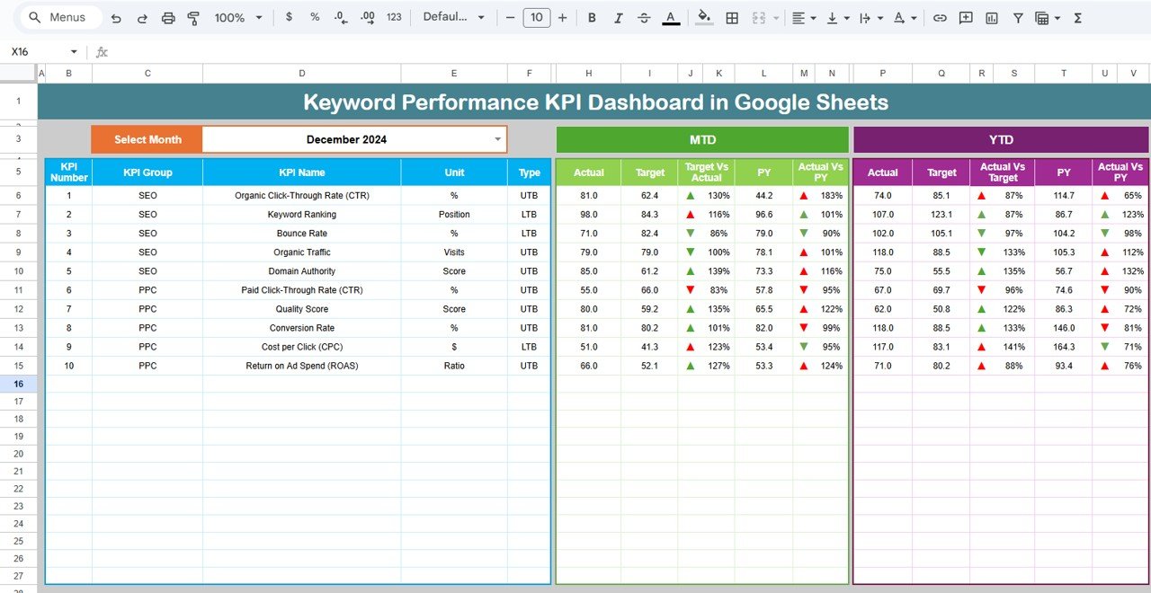The image size is (1151, 593).
Task: Click the Format as currency icon
Action: click(288, 17)
